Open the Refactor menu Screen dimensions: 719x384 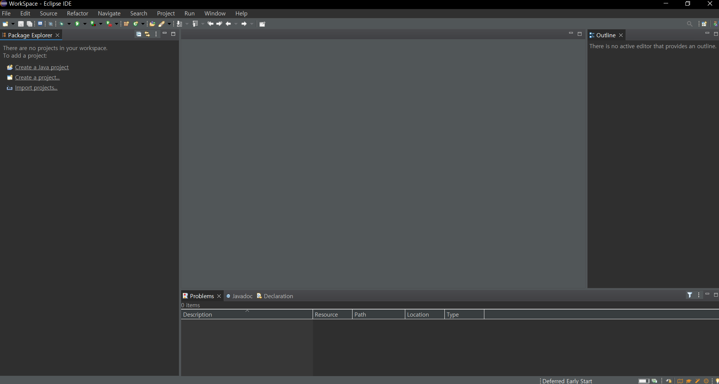(x=78, y=13)
